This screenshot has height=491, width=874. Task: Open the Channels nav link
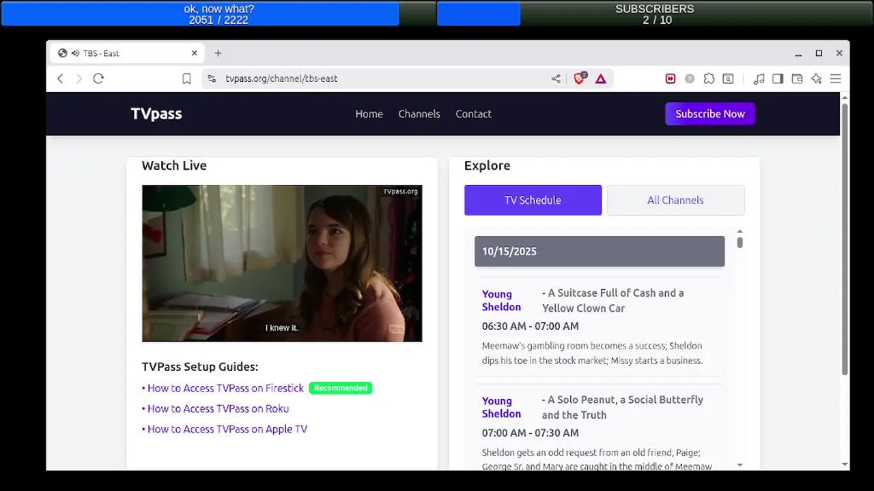pos(419,114)
